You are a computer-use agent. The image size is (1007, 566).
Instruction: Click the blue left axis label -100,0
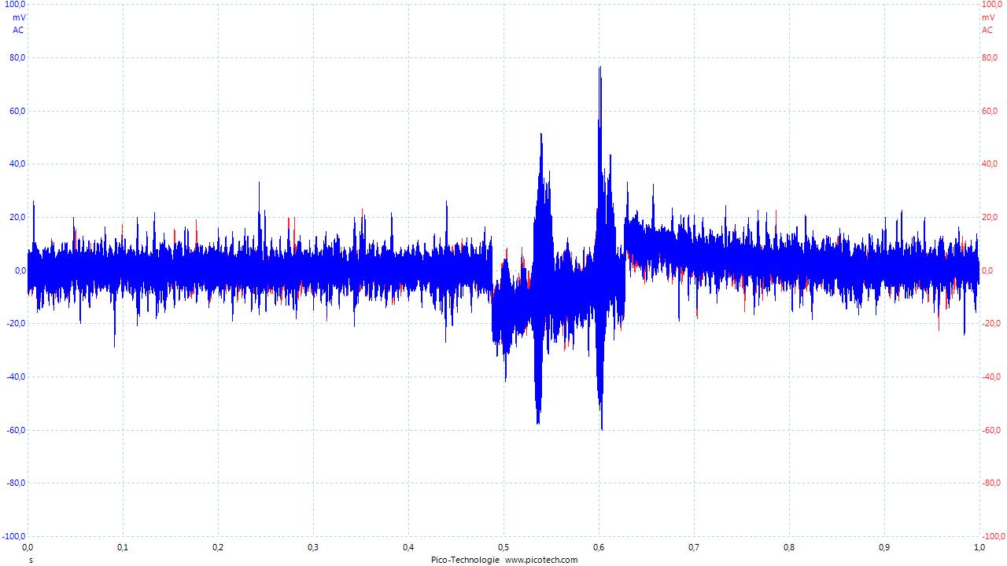click(x=13, y=536)
